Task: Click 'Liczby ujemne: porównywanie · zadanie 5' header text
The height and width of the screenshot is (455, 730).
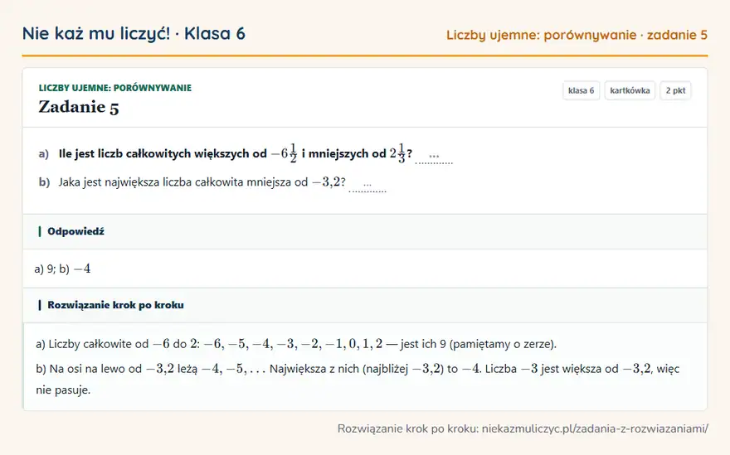Action: (x=577, y=35)
